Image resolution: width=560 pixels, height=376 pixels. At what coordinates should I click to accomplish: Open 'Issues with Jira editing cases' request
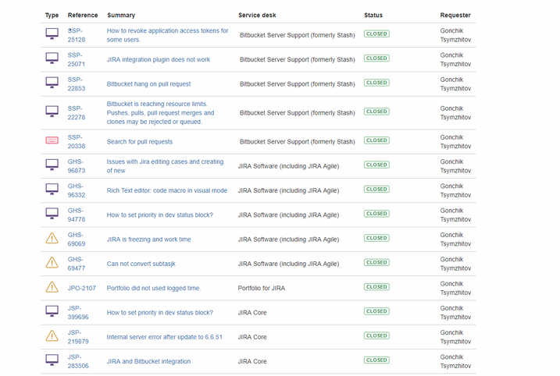[165, 166]
